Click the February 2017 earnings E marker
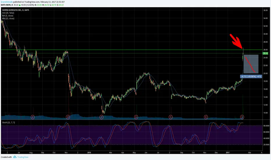The width and height of the screenshot is (271, 160). (x=242, y=117)
